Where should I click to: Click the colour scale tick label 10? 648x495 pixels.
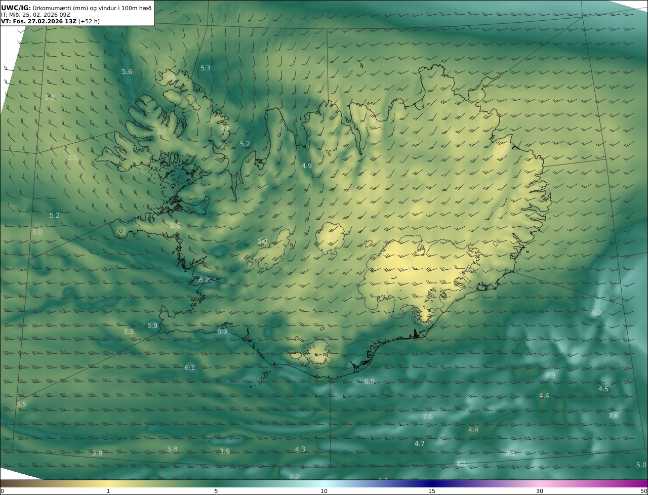(324, 491)
